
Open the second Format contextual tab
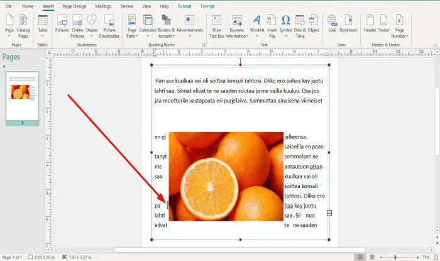point(207,6)
